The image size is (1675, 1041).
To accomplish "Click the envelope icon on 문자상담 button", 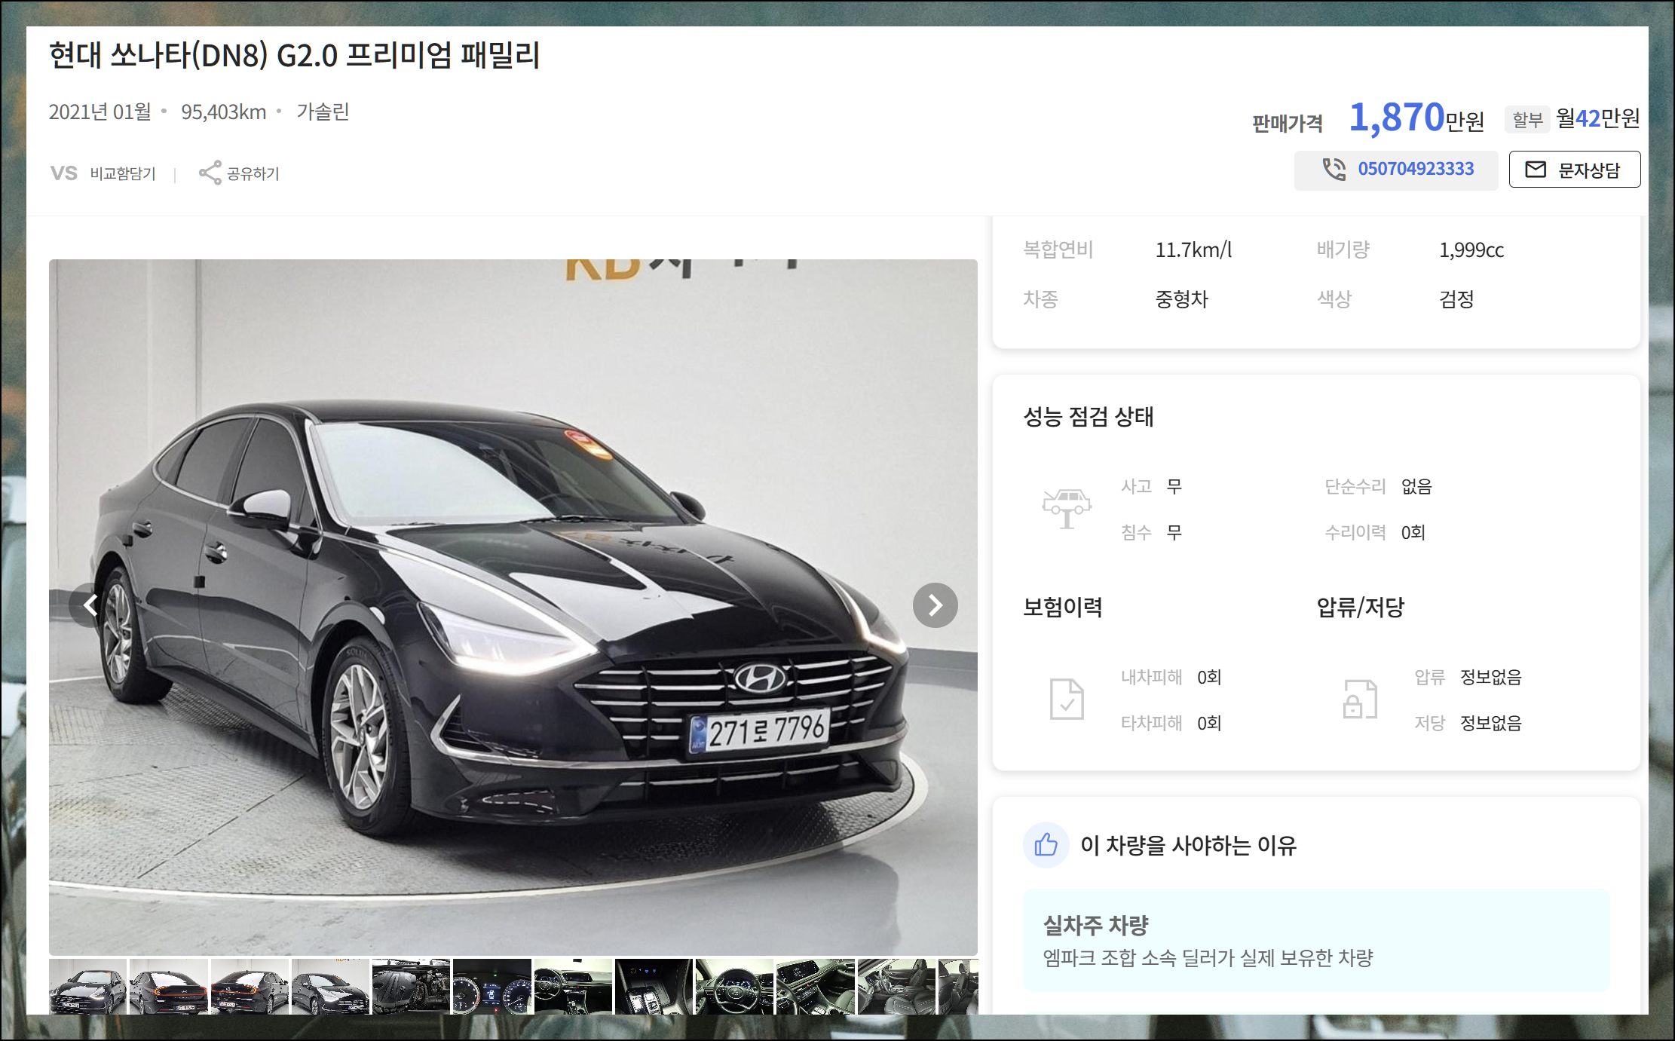I will tap(1536, 170).
